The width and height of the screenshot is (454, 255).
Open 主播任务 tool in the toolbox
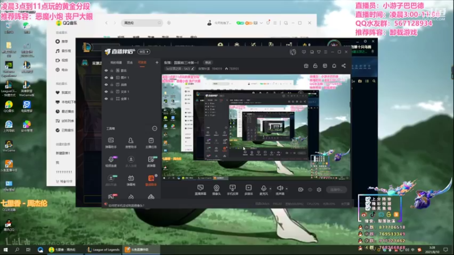[x=151, y=143]
